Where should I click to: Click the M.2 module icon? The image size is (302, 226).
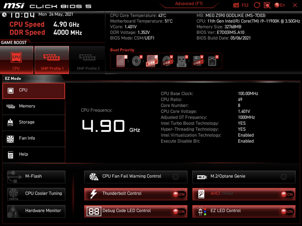[x=202, y=177]
